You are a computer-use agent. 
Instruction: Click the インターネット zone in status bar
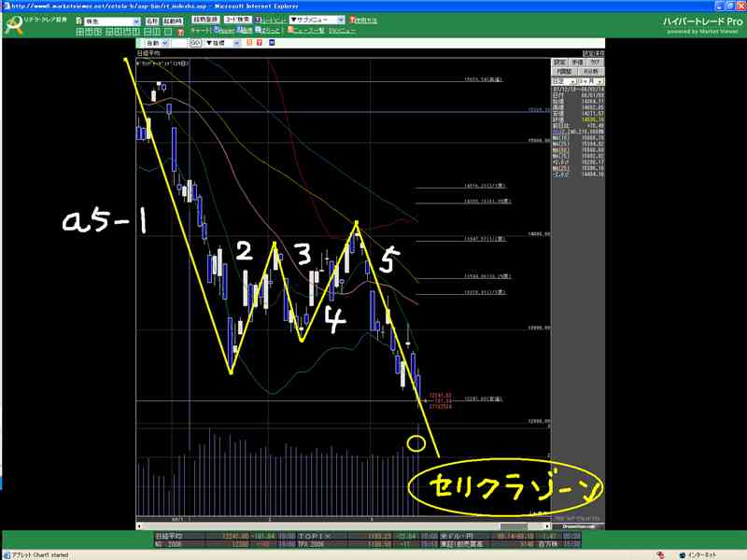pos(698,555)
